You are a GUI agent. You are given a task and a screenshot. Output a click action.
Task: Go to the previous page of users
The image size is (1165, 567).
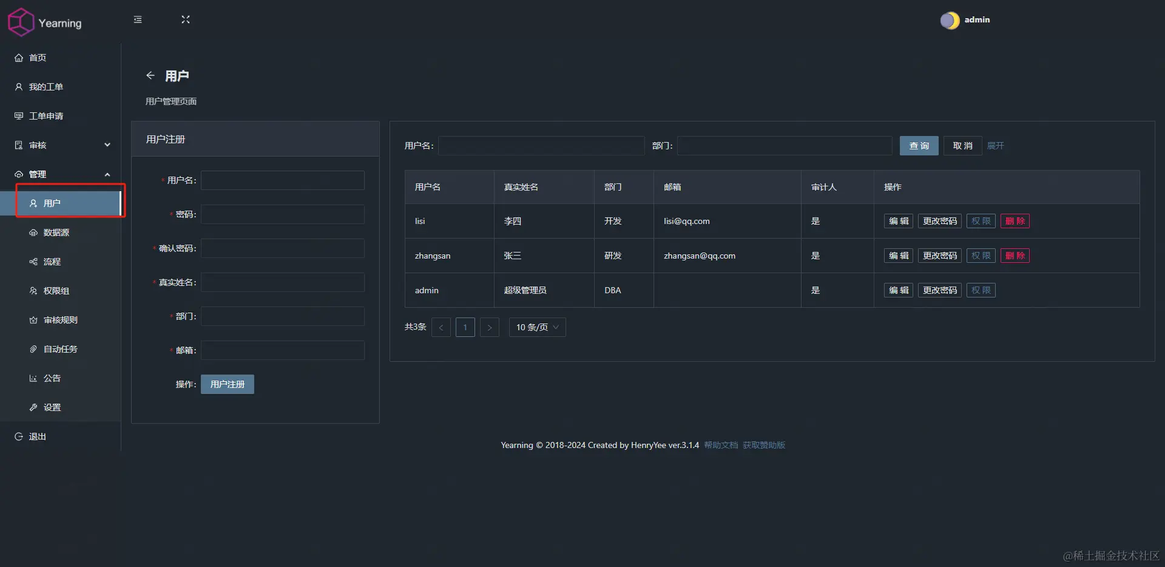[x=441, y=327]
